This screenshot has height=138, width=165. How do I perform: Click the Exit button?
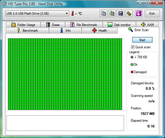(x=152, y=13)
